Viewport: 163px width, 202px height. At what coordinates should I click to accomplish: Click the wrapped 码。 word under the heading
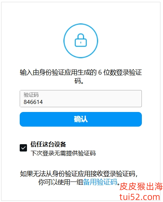tap(79, 81)
